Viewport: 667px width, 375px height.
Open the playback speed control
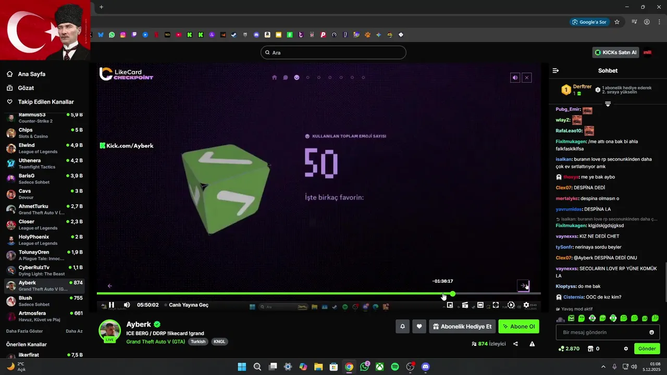(511, 305)
